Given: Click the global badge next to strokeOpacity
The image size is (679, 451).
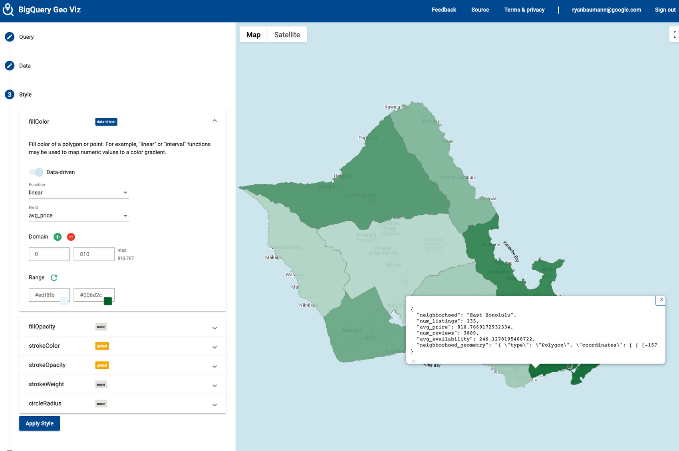Looking at the screenshot, I should tap(102, 365).
